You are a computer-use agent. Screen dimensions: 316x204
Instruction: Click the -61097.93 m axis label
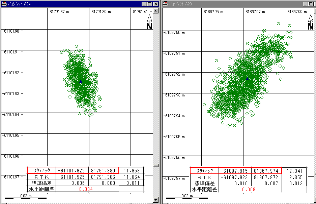[174, 95]
